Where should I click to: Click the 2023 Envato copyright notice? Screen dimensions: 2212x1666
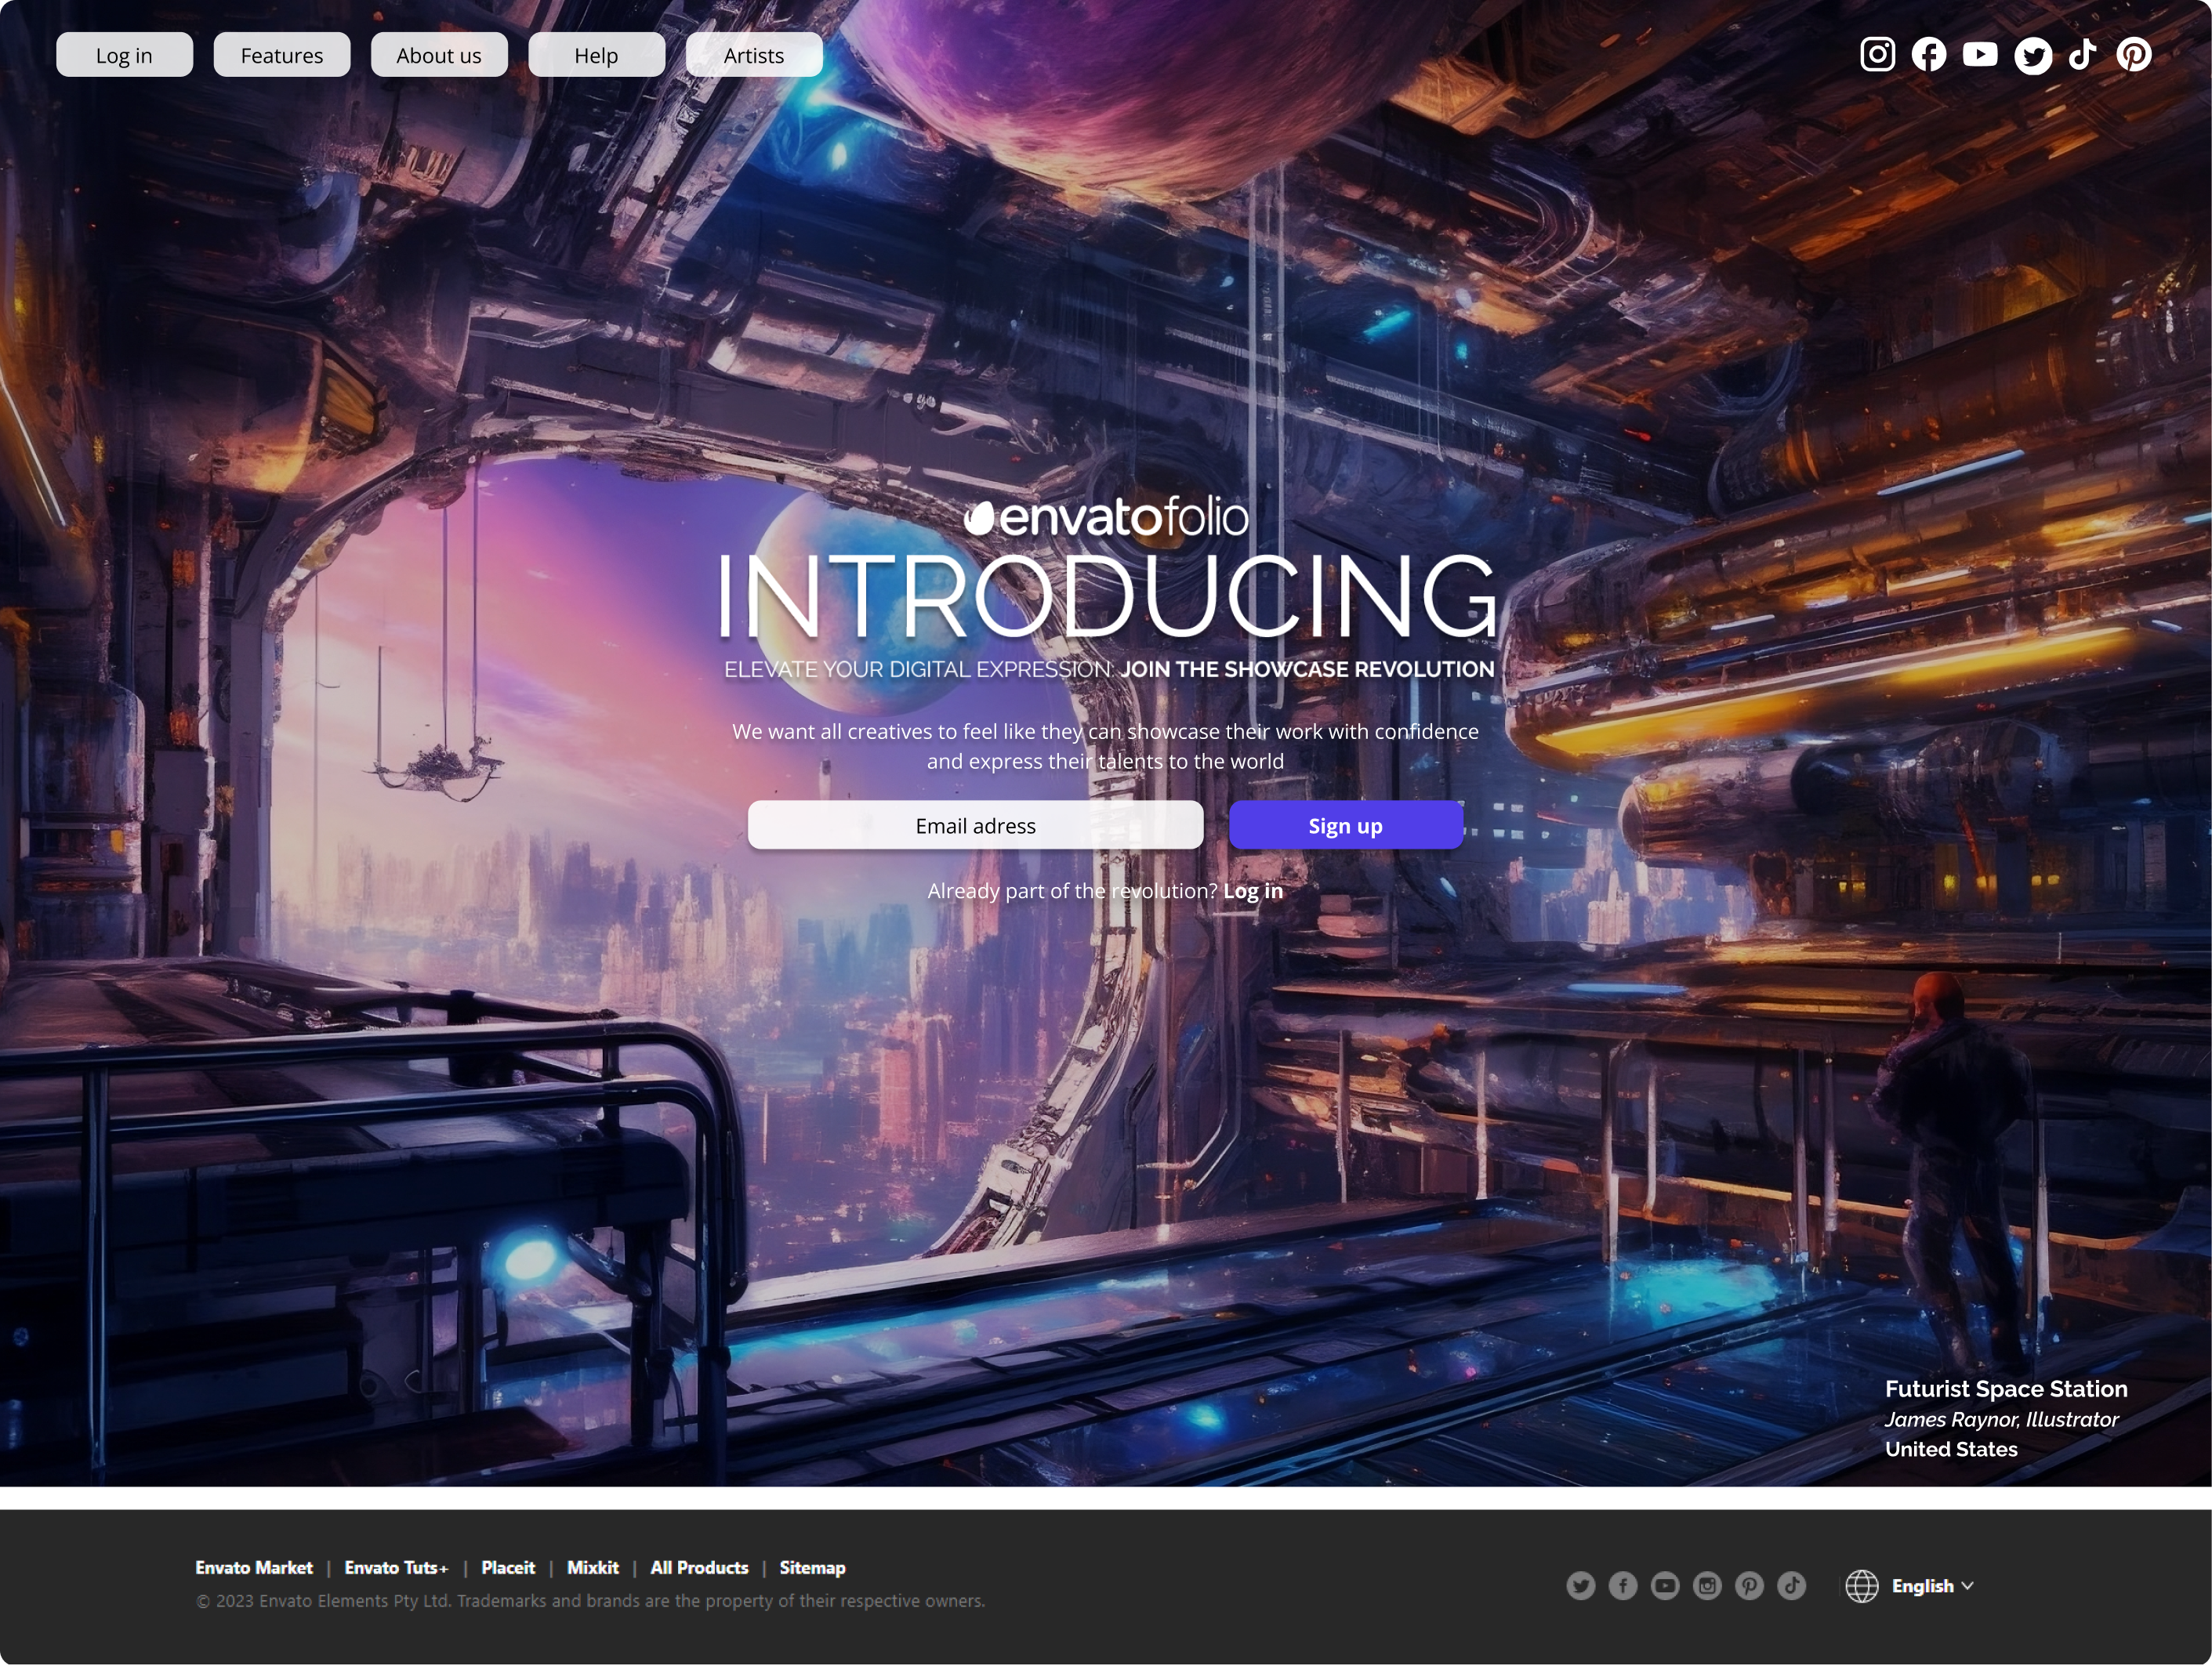[x=590, y=1601]
